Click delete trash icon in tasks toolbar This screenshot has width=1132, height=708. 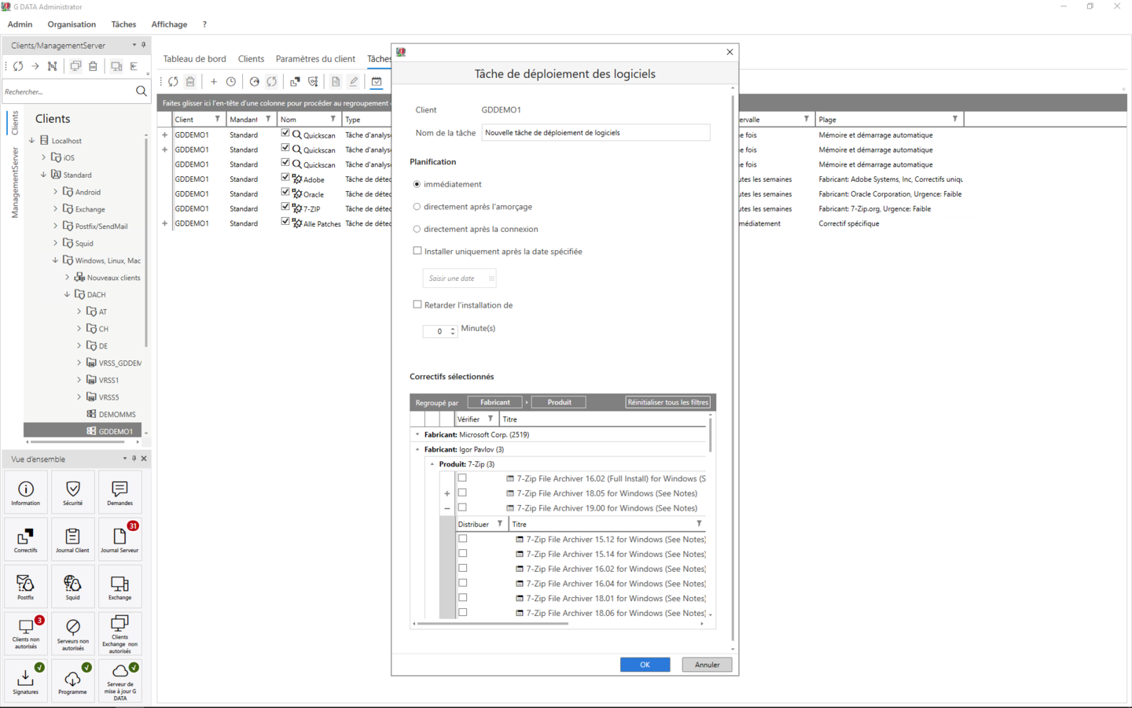pyautogui.click(x=190, y=81)
